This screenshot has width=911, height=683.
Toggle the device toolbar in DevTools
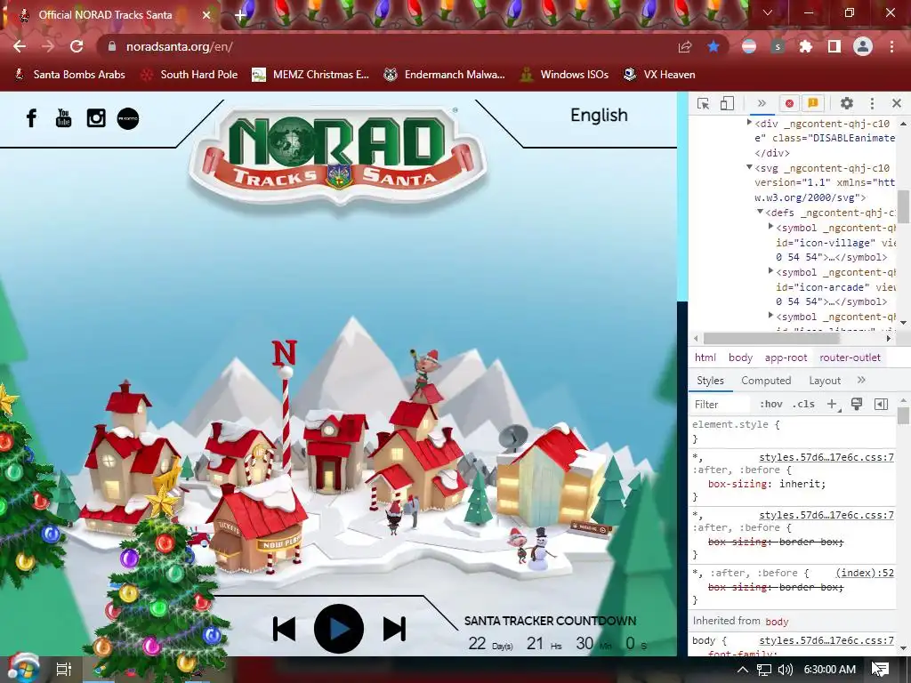(727, 103)
